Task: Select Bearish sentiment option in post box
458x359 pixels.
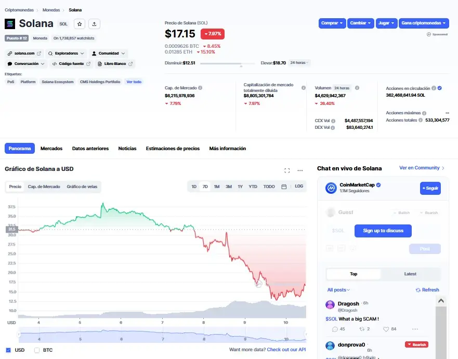Action: (x=429, y=213)
